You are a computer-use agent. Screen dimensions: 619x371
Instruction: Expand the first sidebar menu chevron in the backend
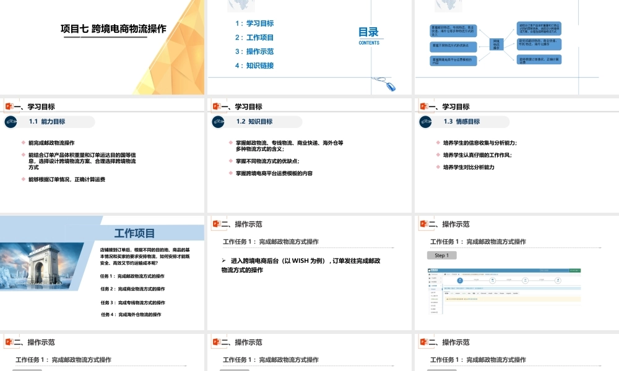[x=441, y=278]
